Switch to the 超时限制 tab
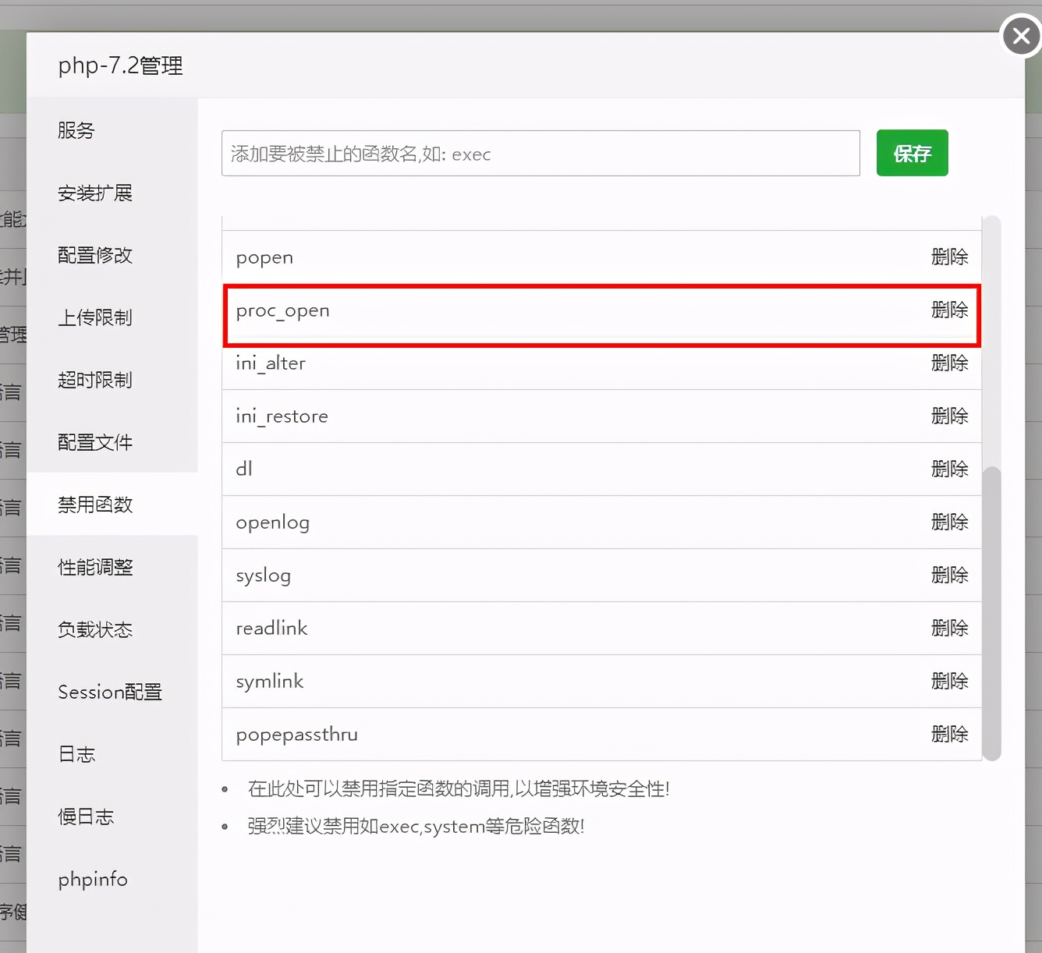 94,380
